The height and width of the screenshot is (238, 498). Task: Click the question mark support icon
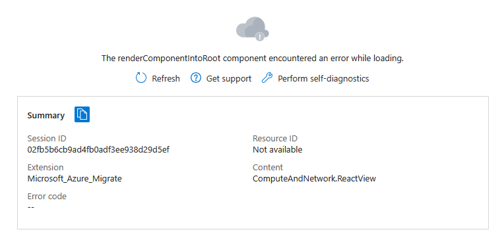pos(196,78)
